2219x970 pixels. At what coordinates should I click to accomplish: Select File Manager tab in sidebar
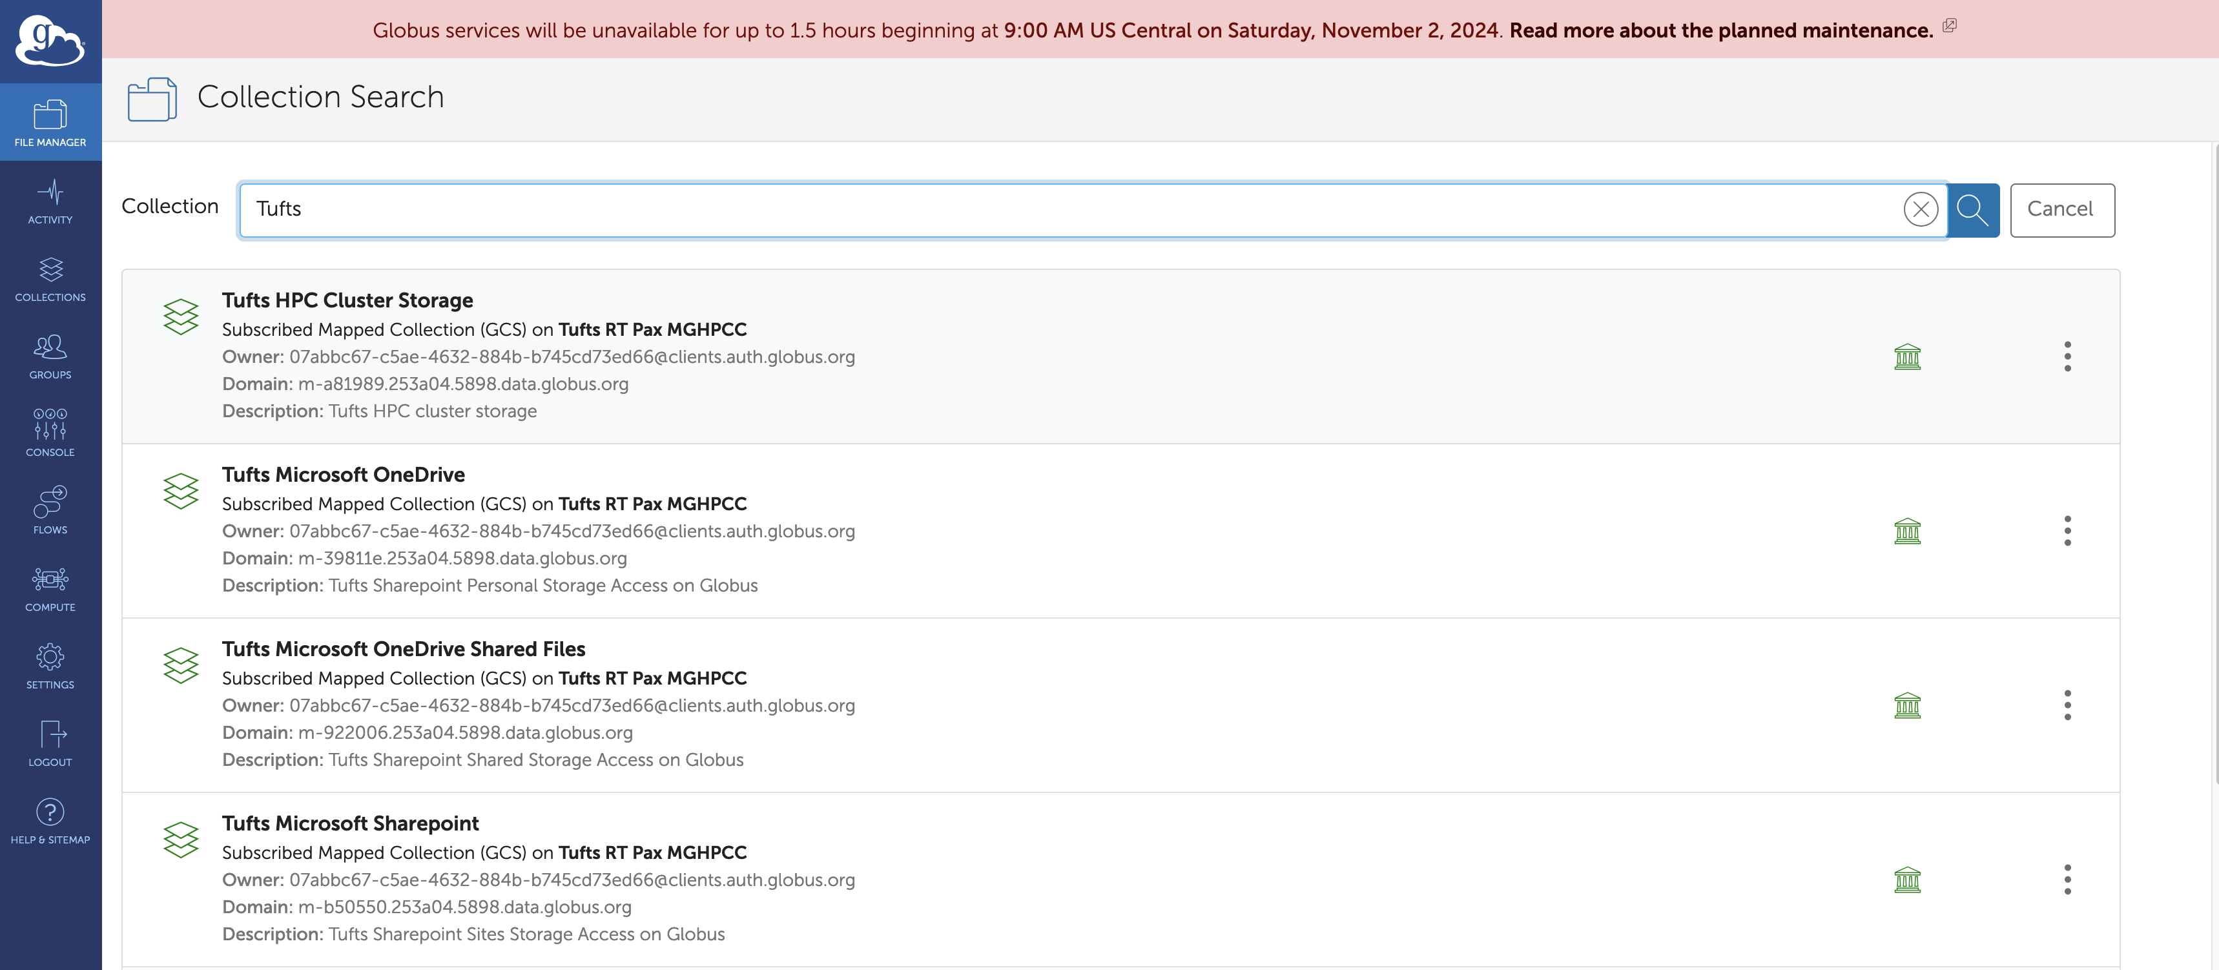click(50, 122)
